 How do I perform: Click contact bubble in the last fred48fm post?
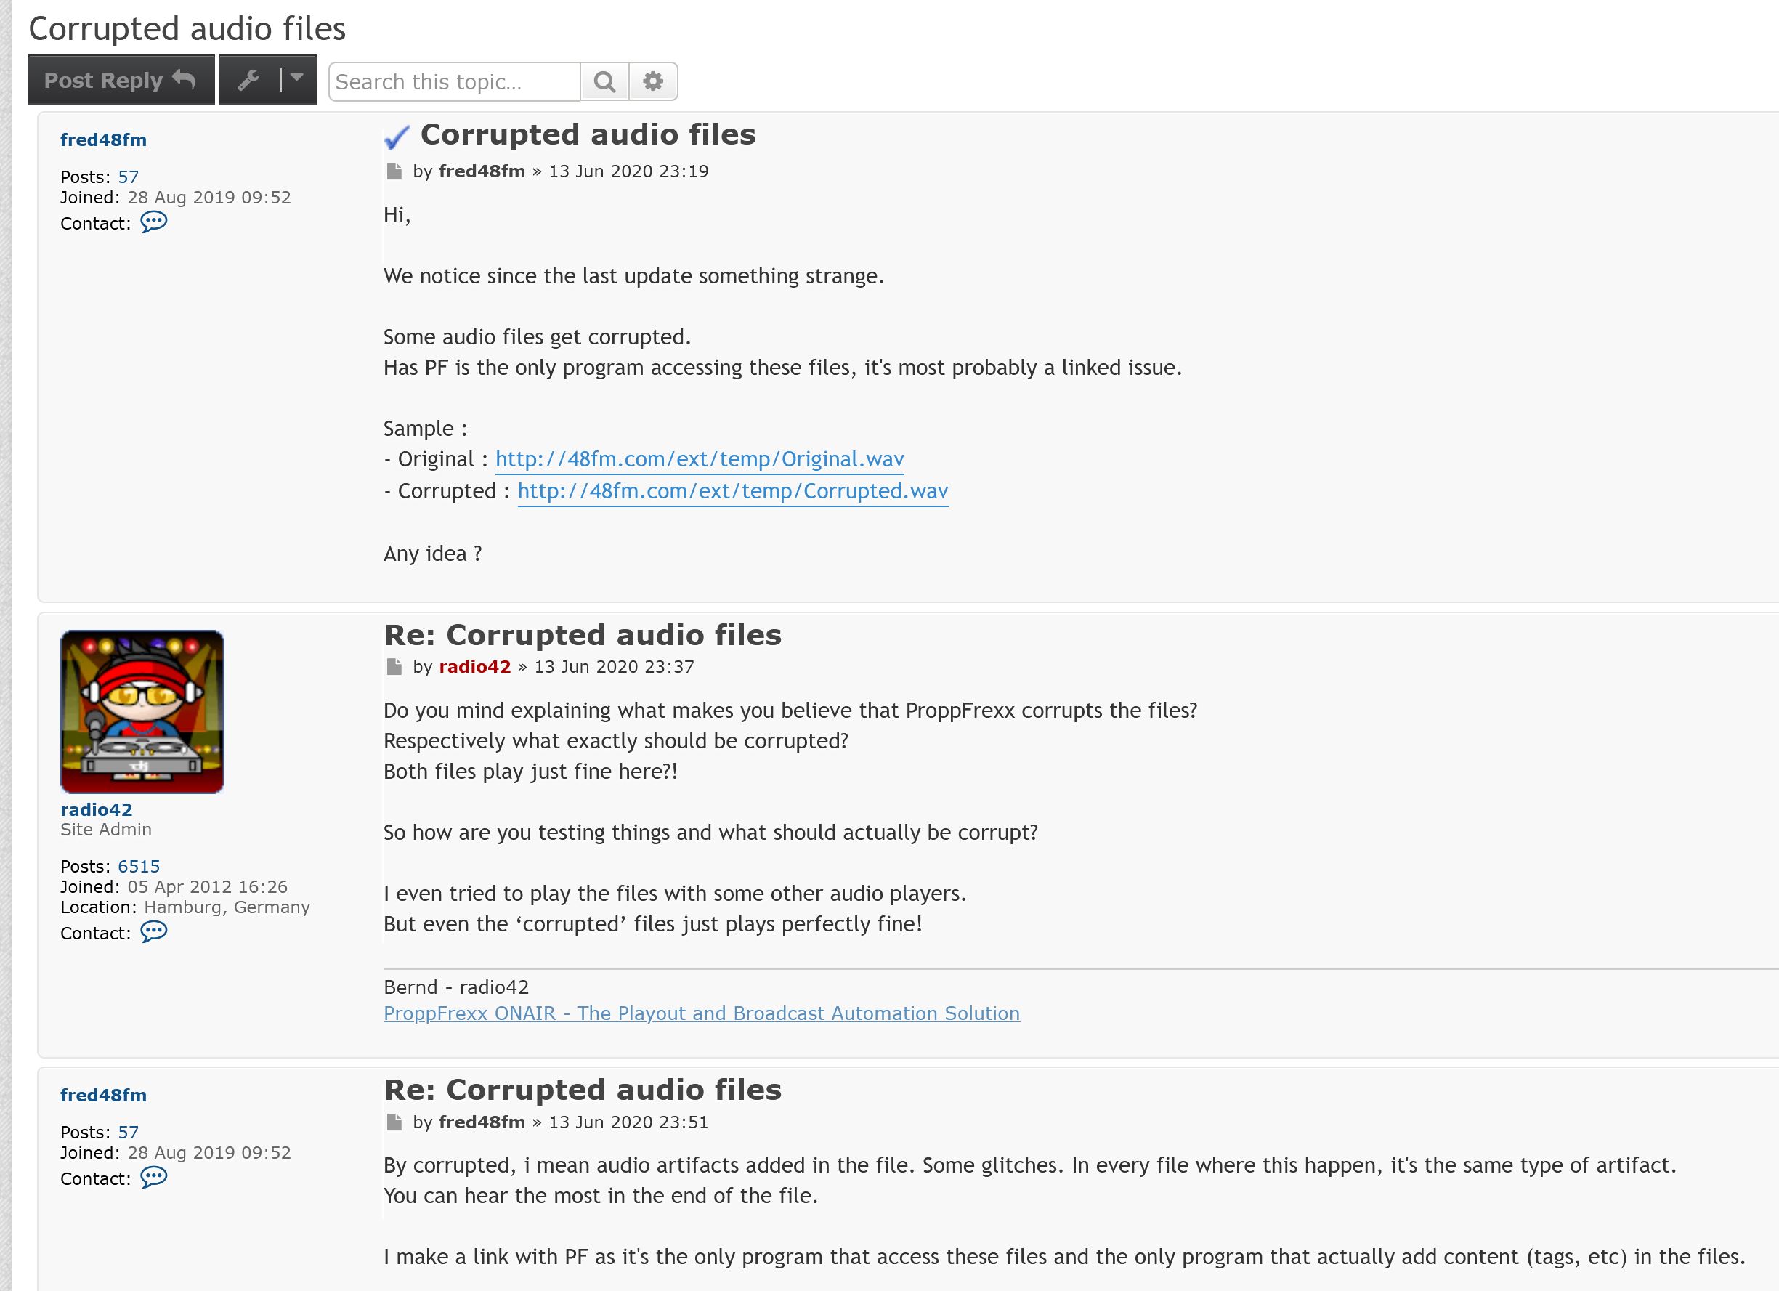coord(154,1177)
